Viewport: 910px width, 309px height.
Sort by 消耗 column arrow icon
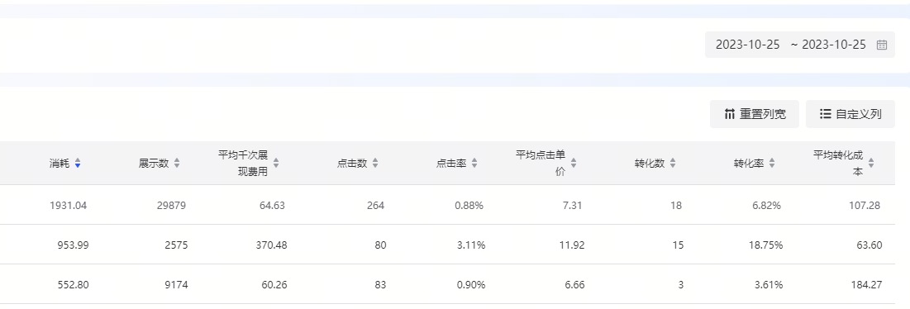(x=78, y=164)
